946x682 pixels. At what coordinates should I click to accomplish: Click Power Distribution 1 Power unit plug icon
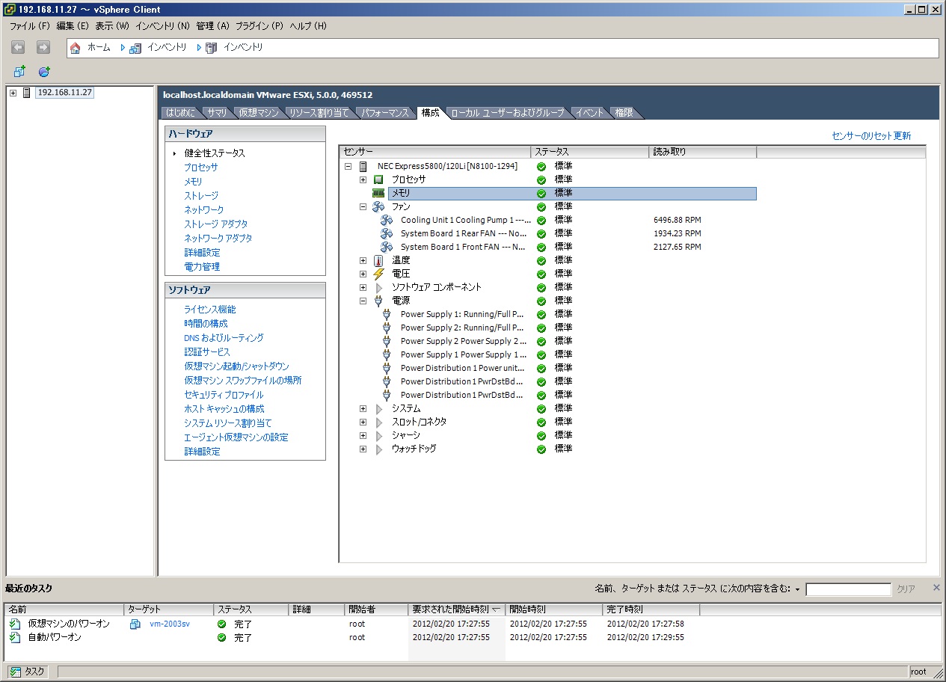tap(387, 368)
